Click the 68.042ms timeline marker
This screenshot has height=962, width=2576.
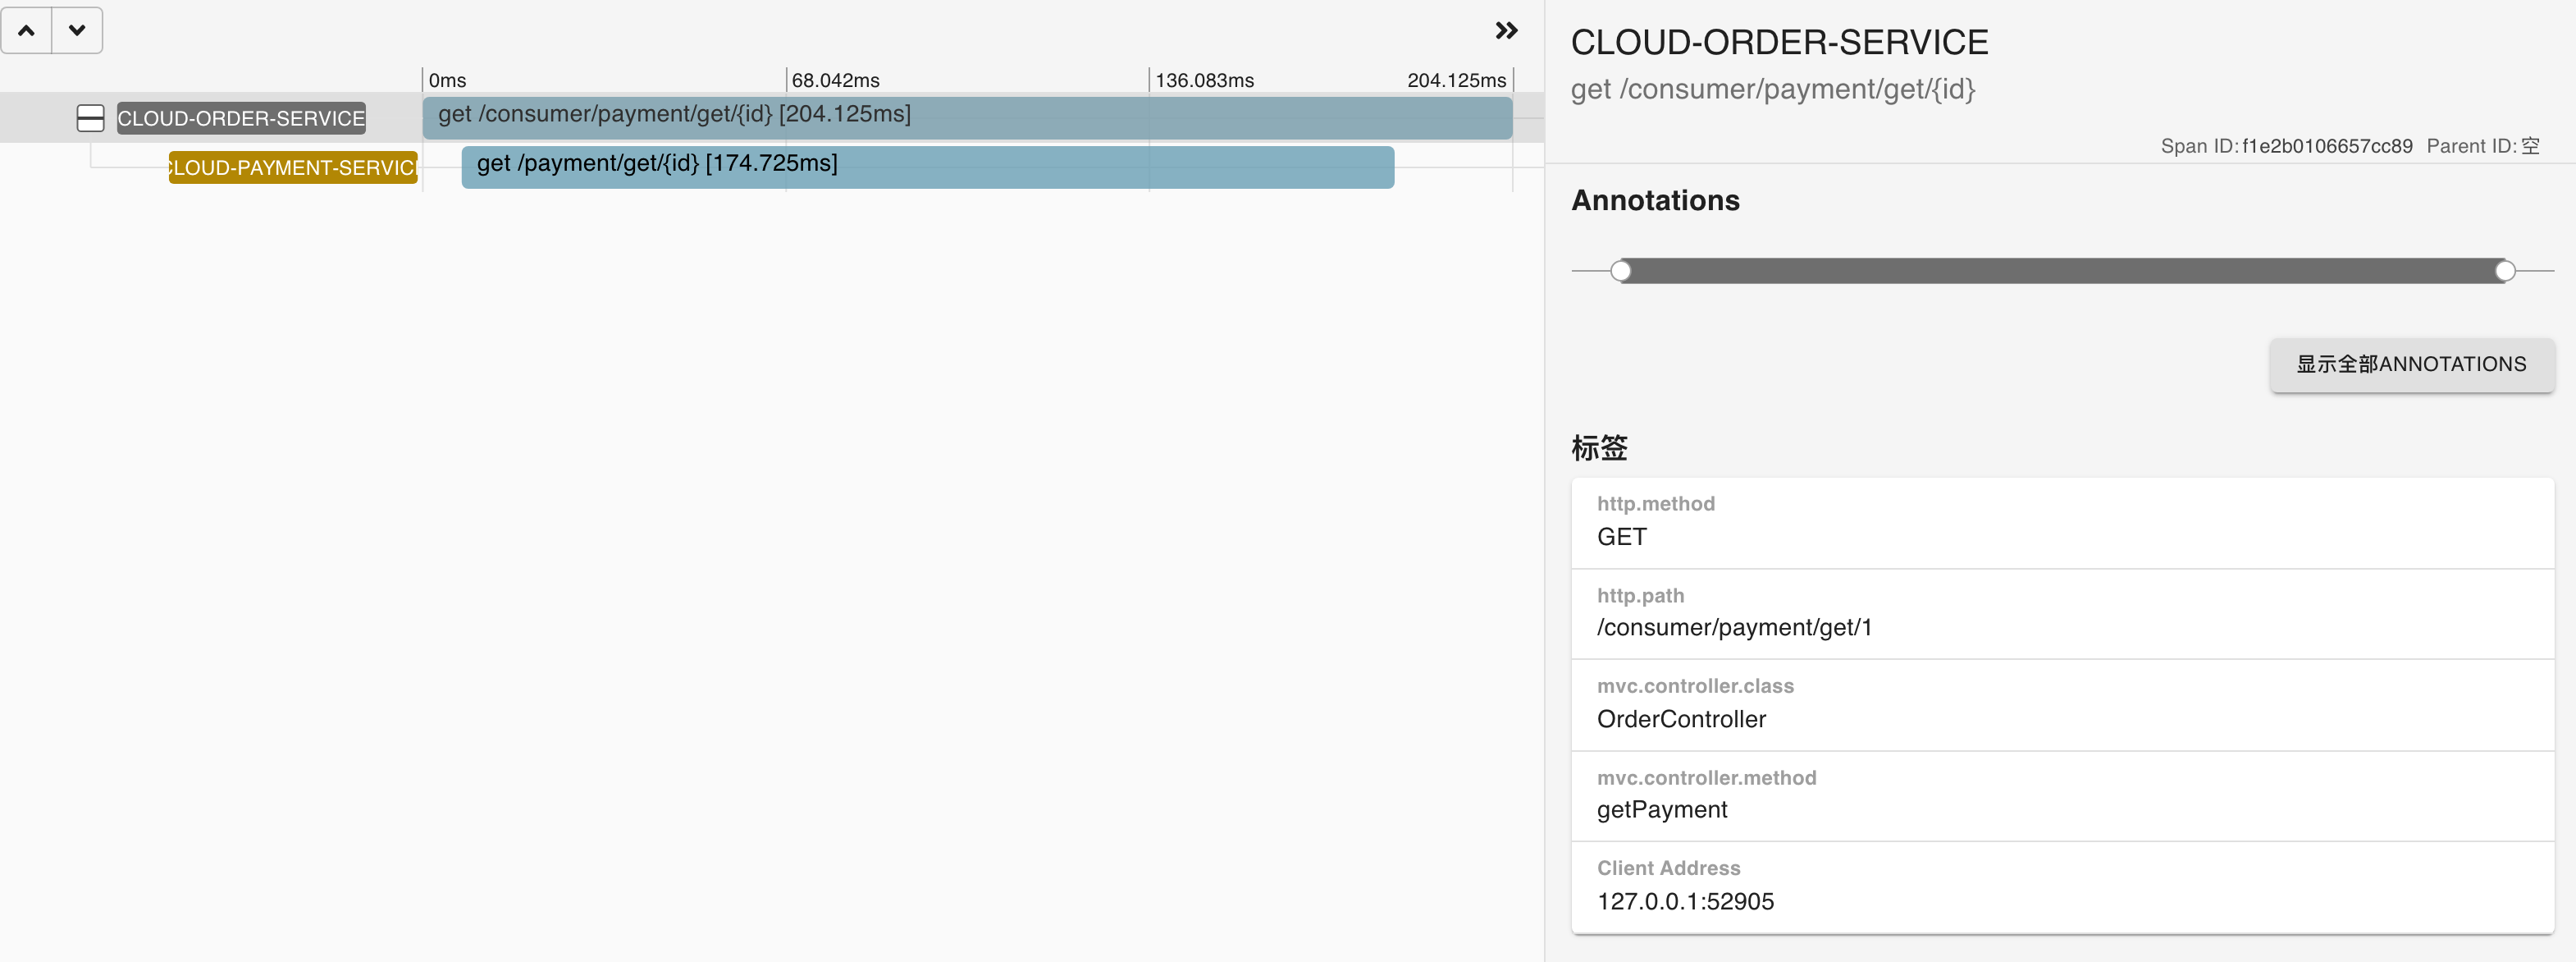[x=835, y=80]
